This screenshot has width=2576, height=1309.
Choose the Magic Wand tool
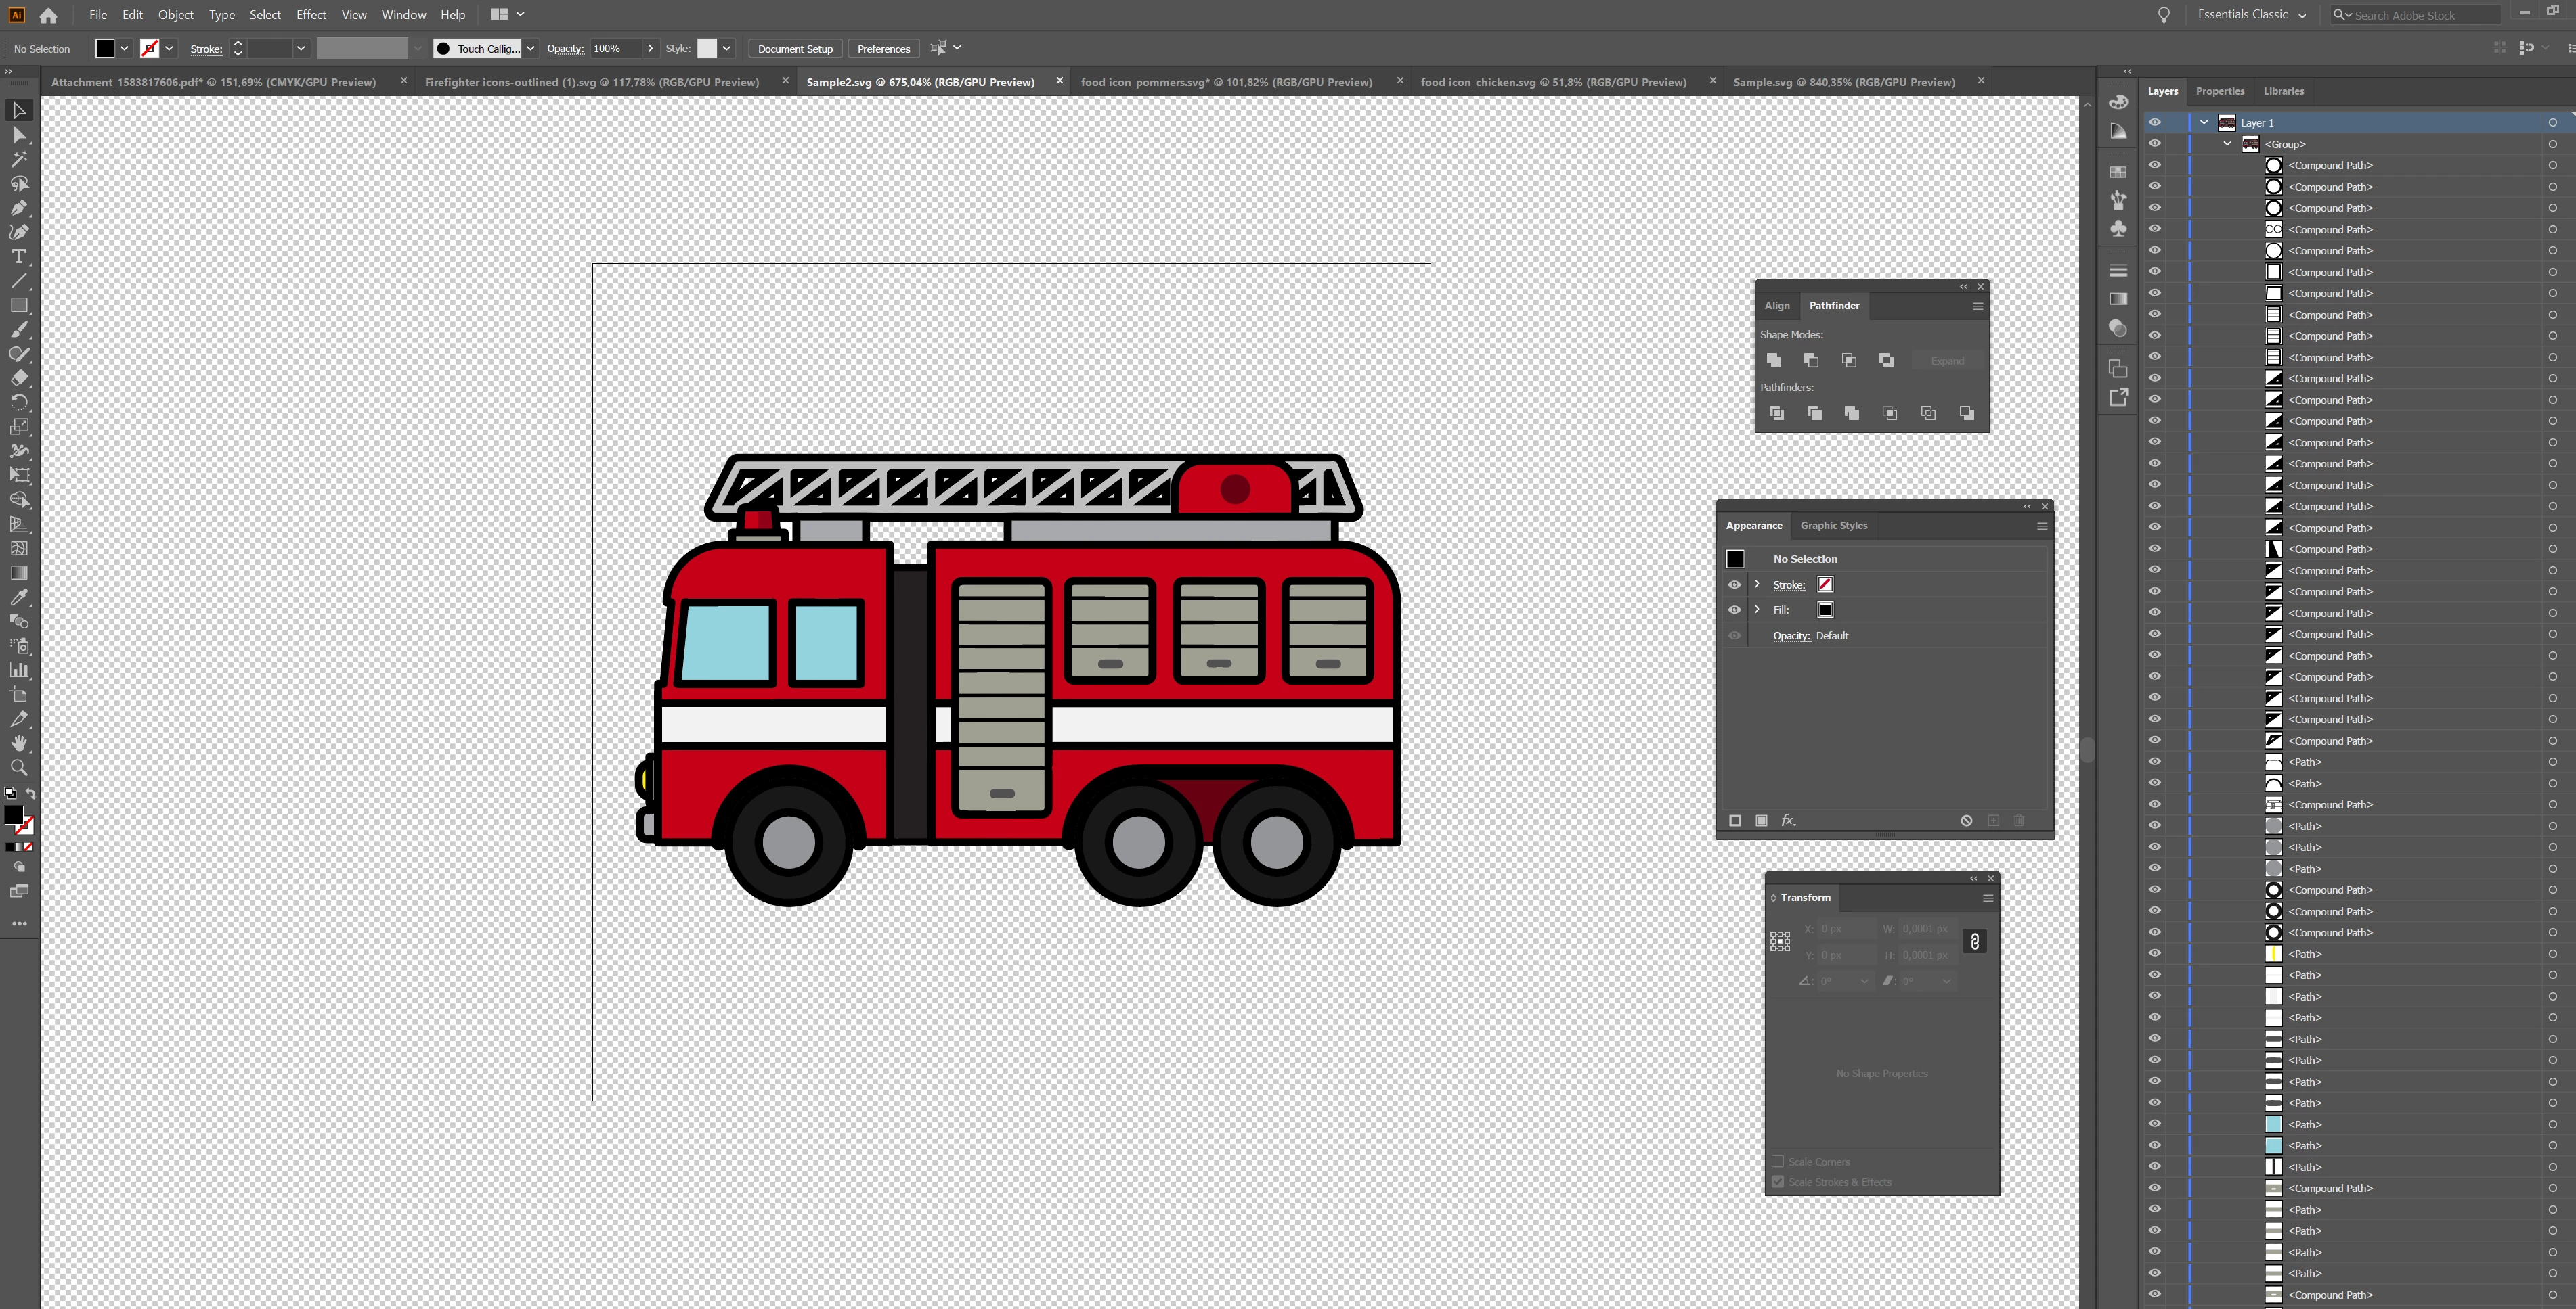point(19,159)
